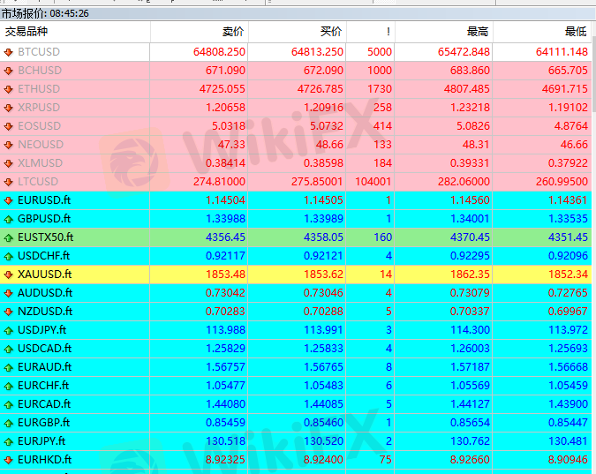596x474 pixels.
Task: Click the green up arrow beside GBPUSD.ft
Action: click(9, 219)
